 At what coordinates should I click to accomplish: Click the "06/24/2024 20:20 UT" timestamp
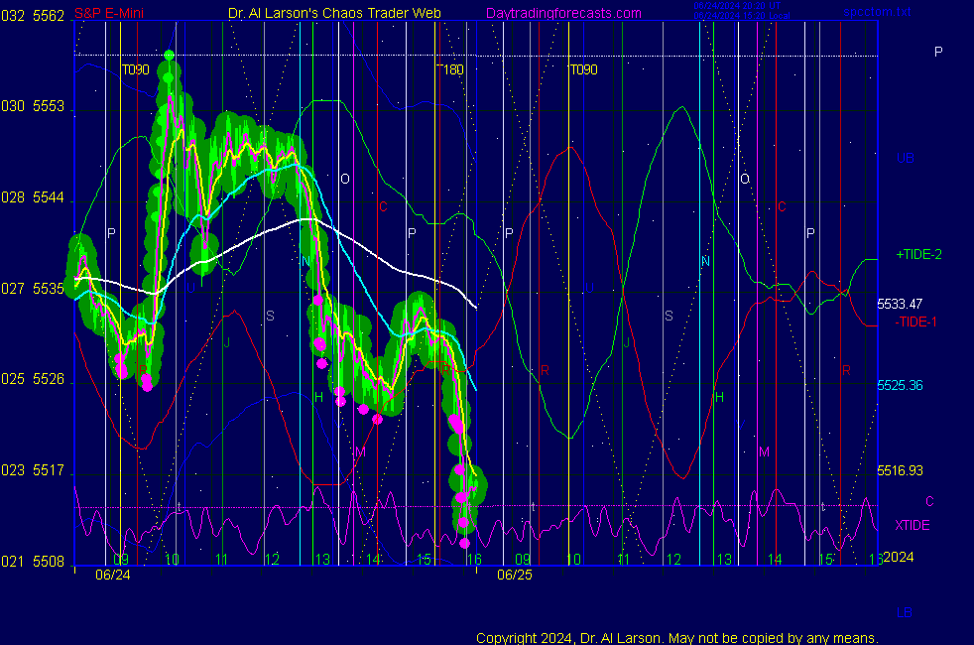click(737, 6)
